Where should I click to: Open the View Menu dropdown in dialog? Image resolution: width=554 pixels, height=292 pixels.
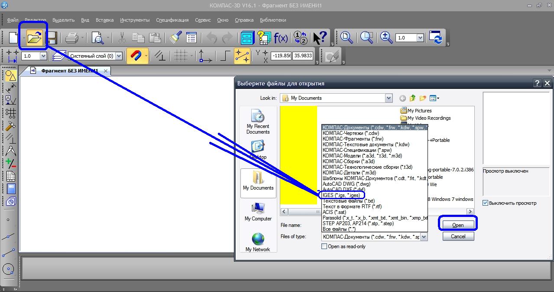click(434, 98)
